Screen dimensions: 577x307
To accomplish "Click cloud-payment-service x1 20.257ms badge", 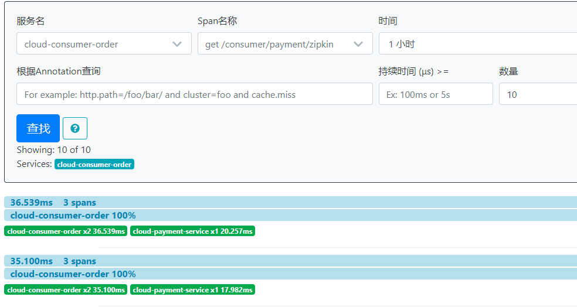I will coord(192,231).
